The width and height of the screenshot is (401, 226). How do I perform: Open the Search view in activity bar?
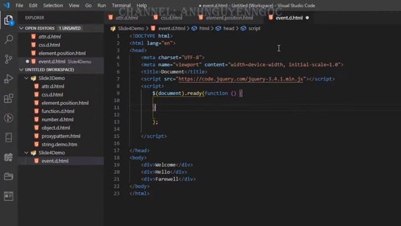click(8, 40)
